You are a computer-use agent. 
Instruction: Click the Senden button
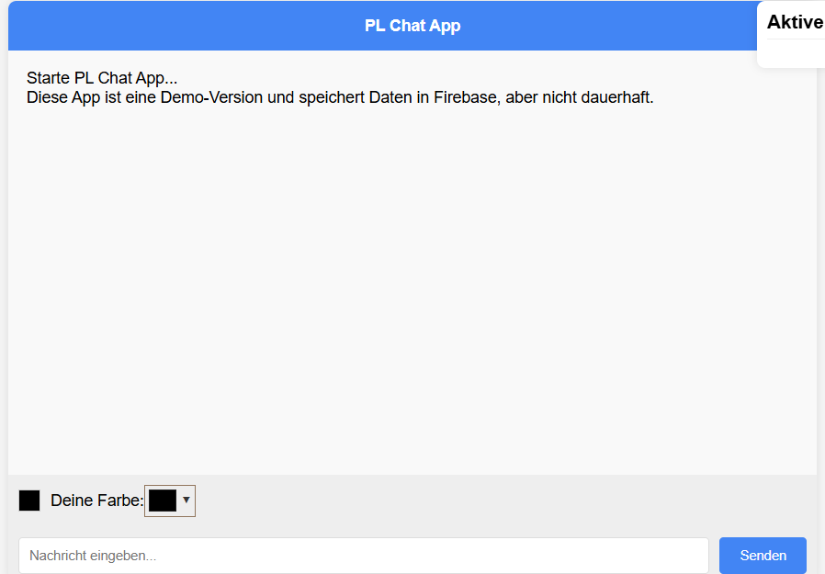click(x=763, y=556)
